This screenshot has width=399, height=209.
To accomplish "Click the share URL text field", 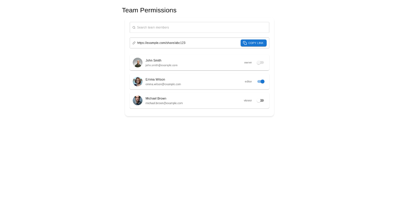I will coord(186,43).
